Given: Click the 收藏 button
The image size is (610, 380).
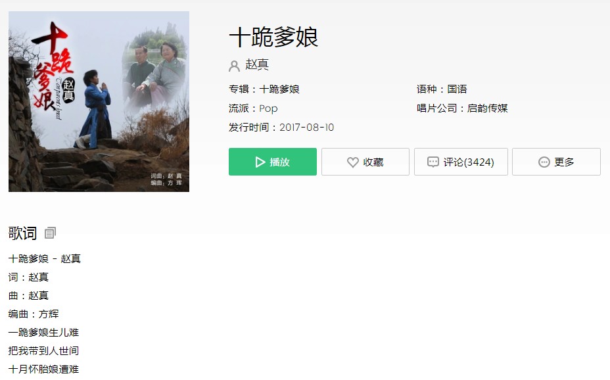Looking at the screenshot, I should 365,162.
